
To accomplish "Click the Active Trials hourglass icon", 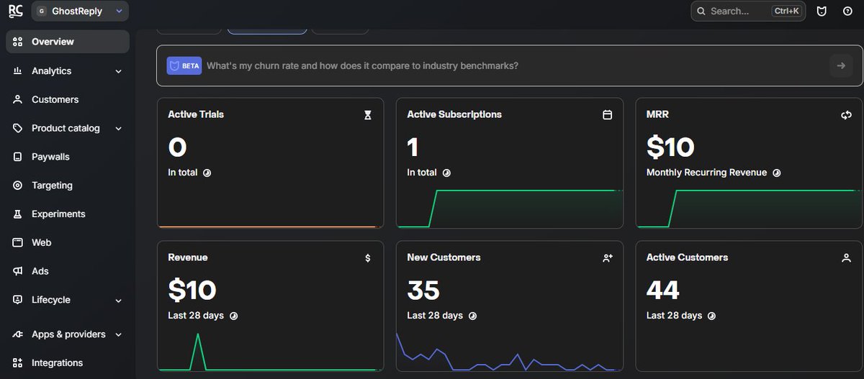I will click(x=368, y=115).
